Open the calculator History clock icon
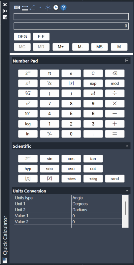This screenshot has height=265, width=134. pyautogui.click(x=56, y=7)
